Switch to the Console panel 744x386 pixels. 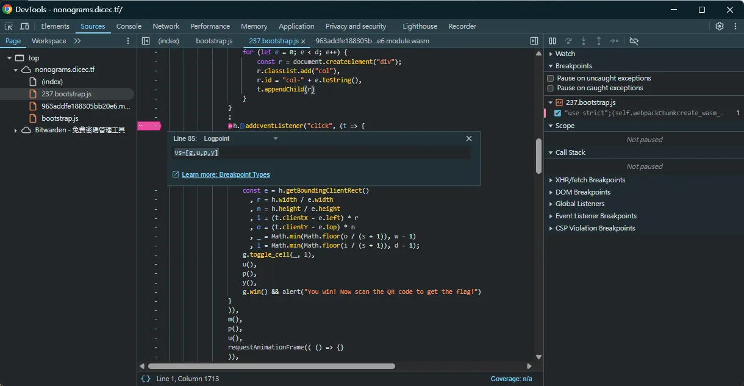point(129,26)
